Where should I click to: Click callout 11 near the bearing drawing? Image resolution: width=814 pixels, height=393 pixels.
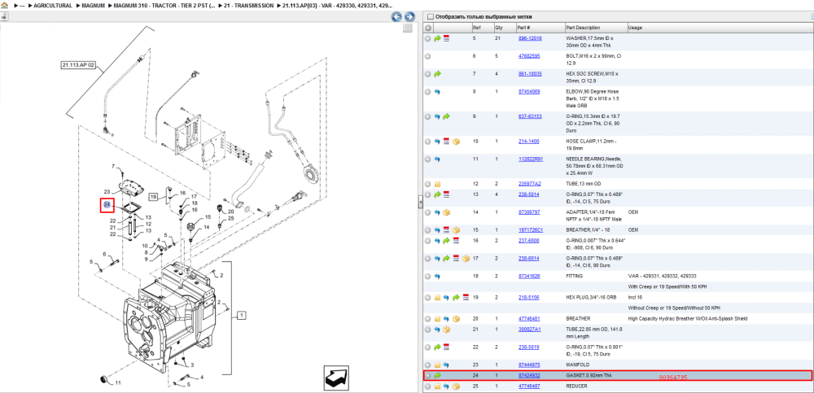pyautogui.click(x=118, y=383)
